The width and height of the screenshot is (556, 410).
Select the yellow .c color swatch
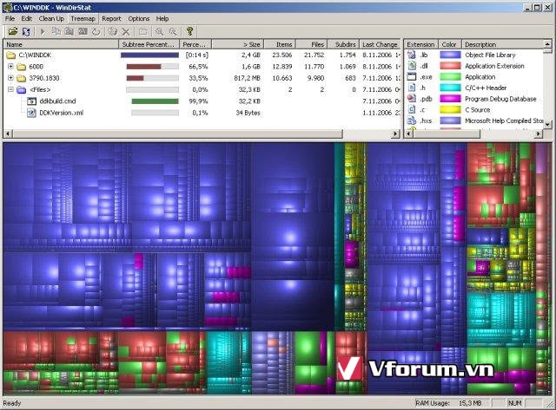tap(450, 110)
